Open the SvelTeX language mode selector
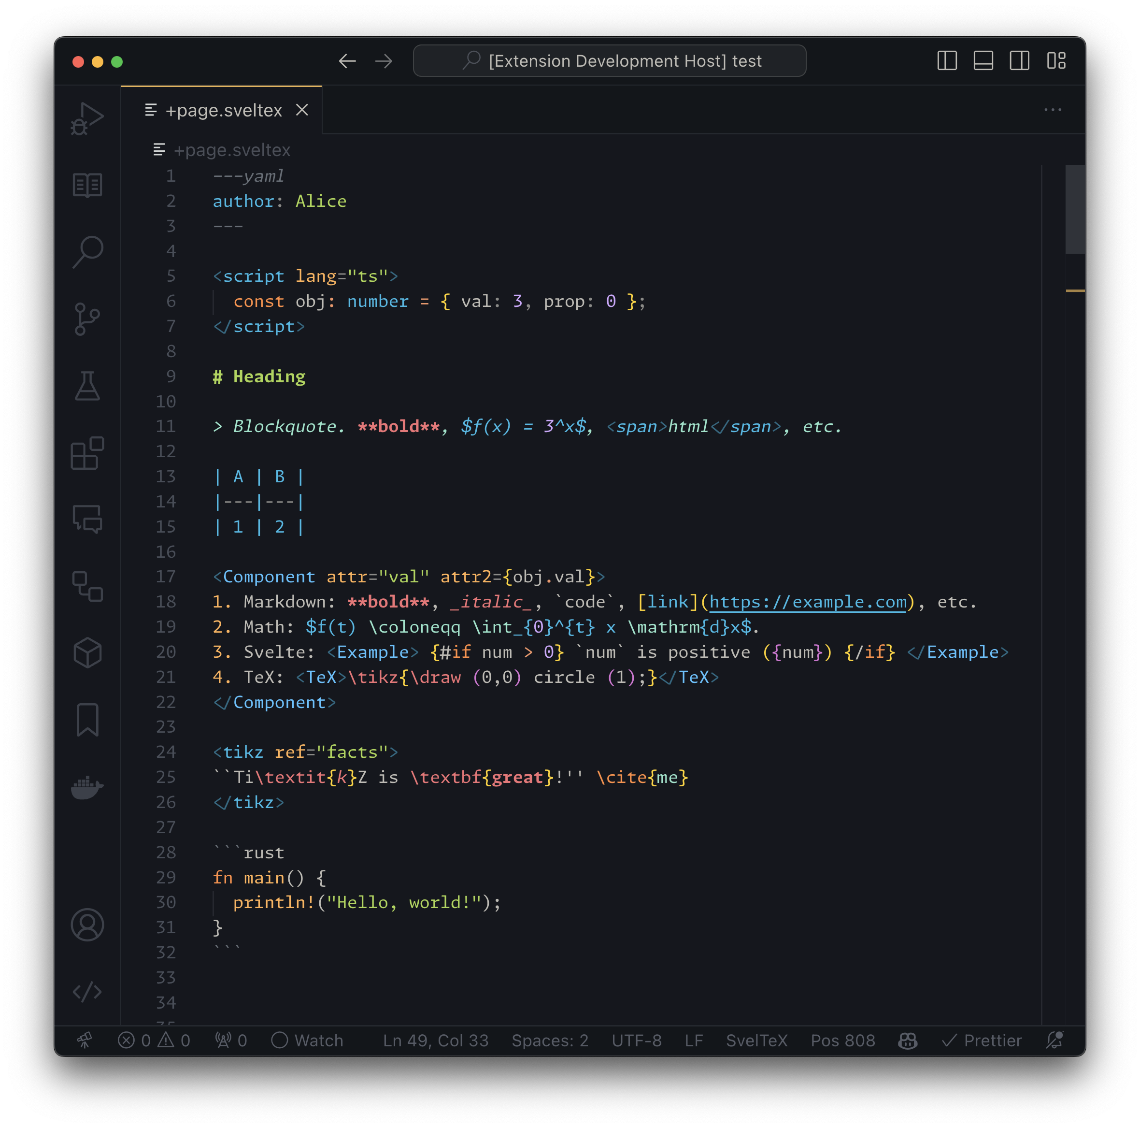Viewport: 1140px width, 1128px height. 756,1041
